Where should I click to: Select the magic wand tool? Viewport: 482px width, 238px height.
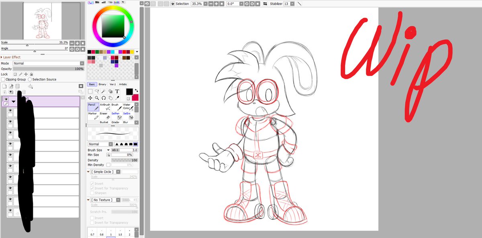tap(104, 91)
